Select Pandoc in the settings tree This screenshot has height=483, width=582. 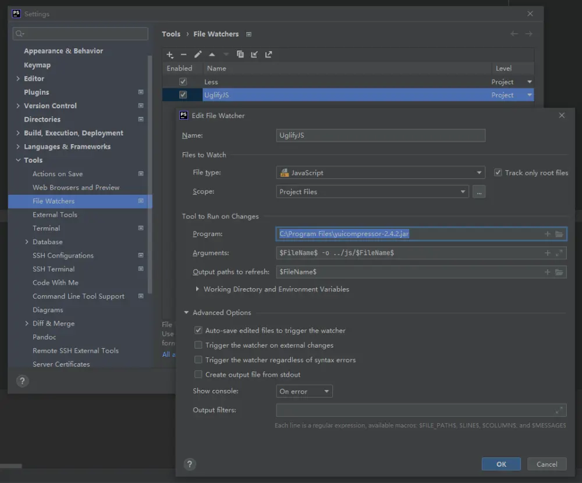click(44, 337)
